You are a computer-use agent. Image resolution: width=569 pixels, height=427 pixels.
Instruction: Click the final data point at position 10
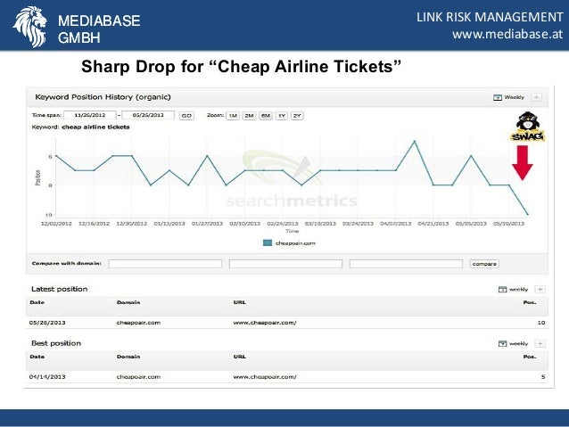(527, 214)
